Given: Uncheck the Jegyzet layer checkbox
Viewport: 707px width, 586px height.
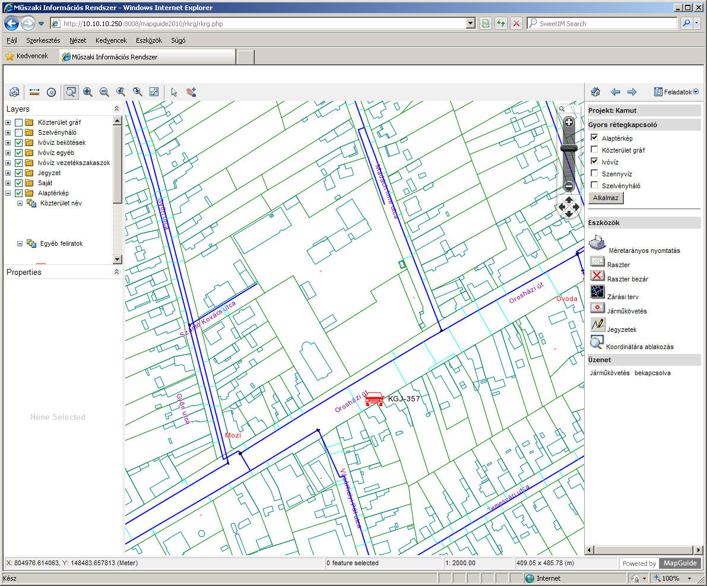Looking at the screenshot, I should coord(18,173).
